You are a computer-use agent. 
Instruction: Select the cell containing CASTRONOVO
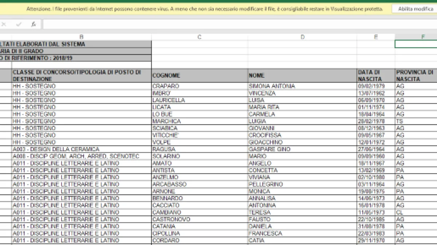pos(200,220)
